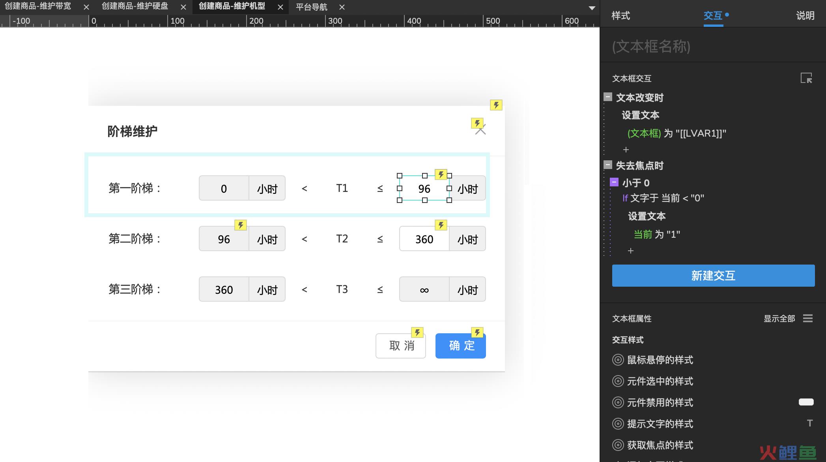Collapse the 文本改变时 event

(608, 97)
